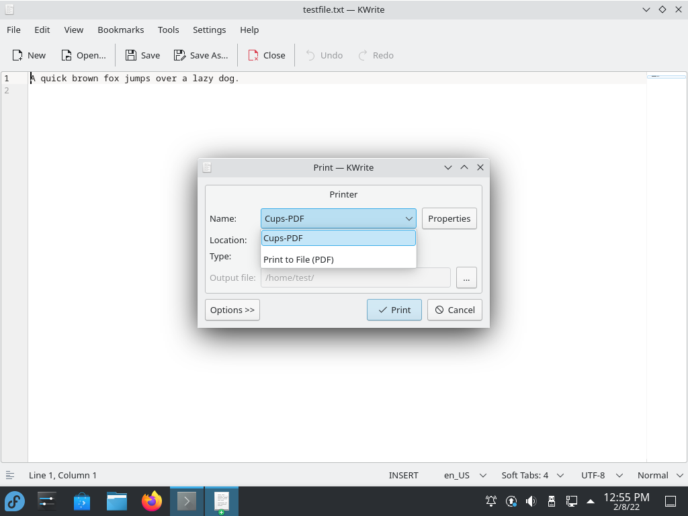Screen dimensions: 688x516
Task: Choose Print to File (PDF) option
Action: tap(339, 259)
